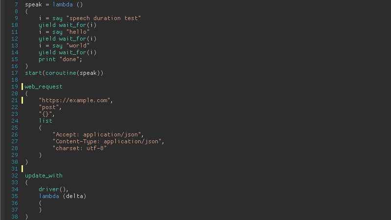391x220 pixels.
Task: Click the driver() call
Action: pos(53,189)
